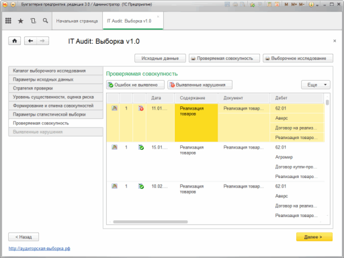Click the Агромир debit cell

(x=297, y=157)
